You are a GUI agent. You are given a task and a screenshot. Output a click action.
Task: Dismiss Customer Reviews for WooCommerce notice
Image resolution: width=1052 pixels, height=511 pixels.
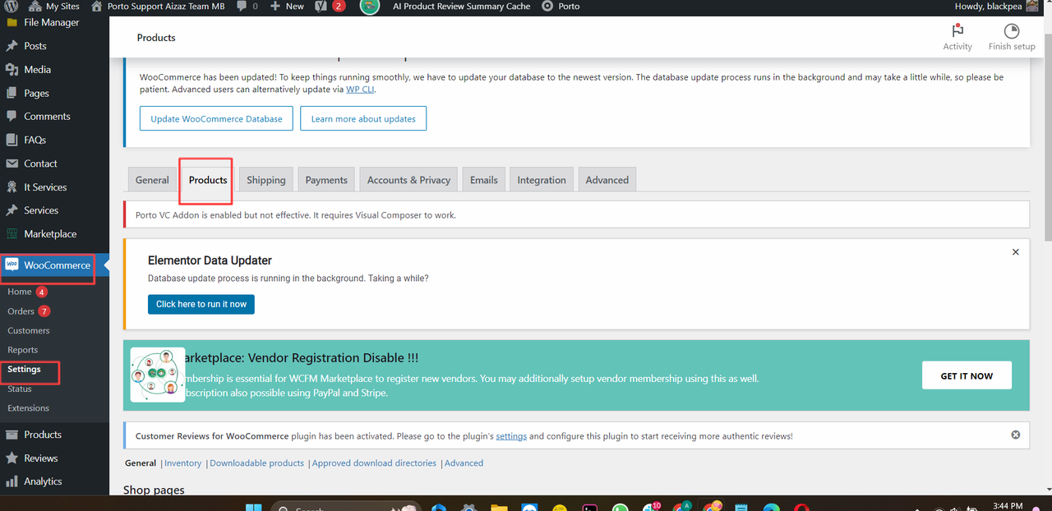(1015, 435)
